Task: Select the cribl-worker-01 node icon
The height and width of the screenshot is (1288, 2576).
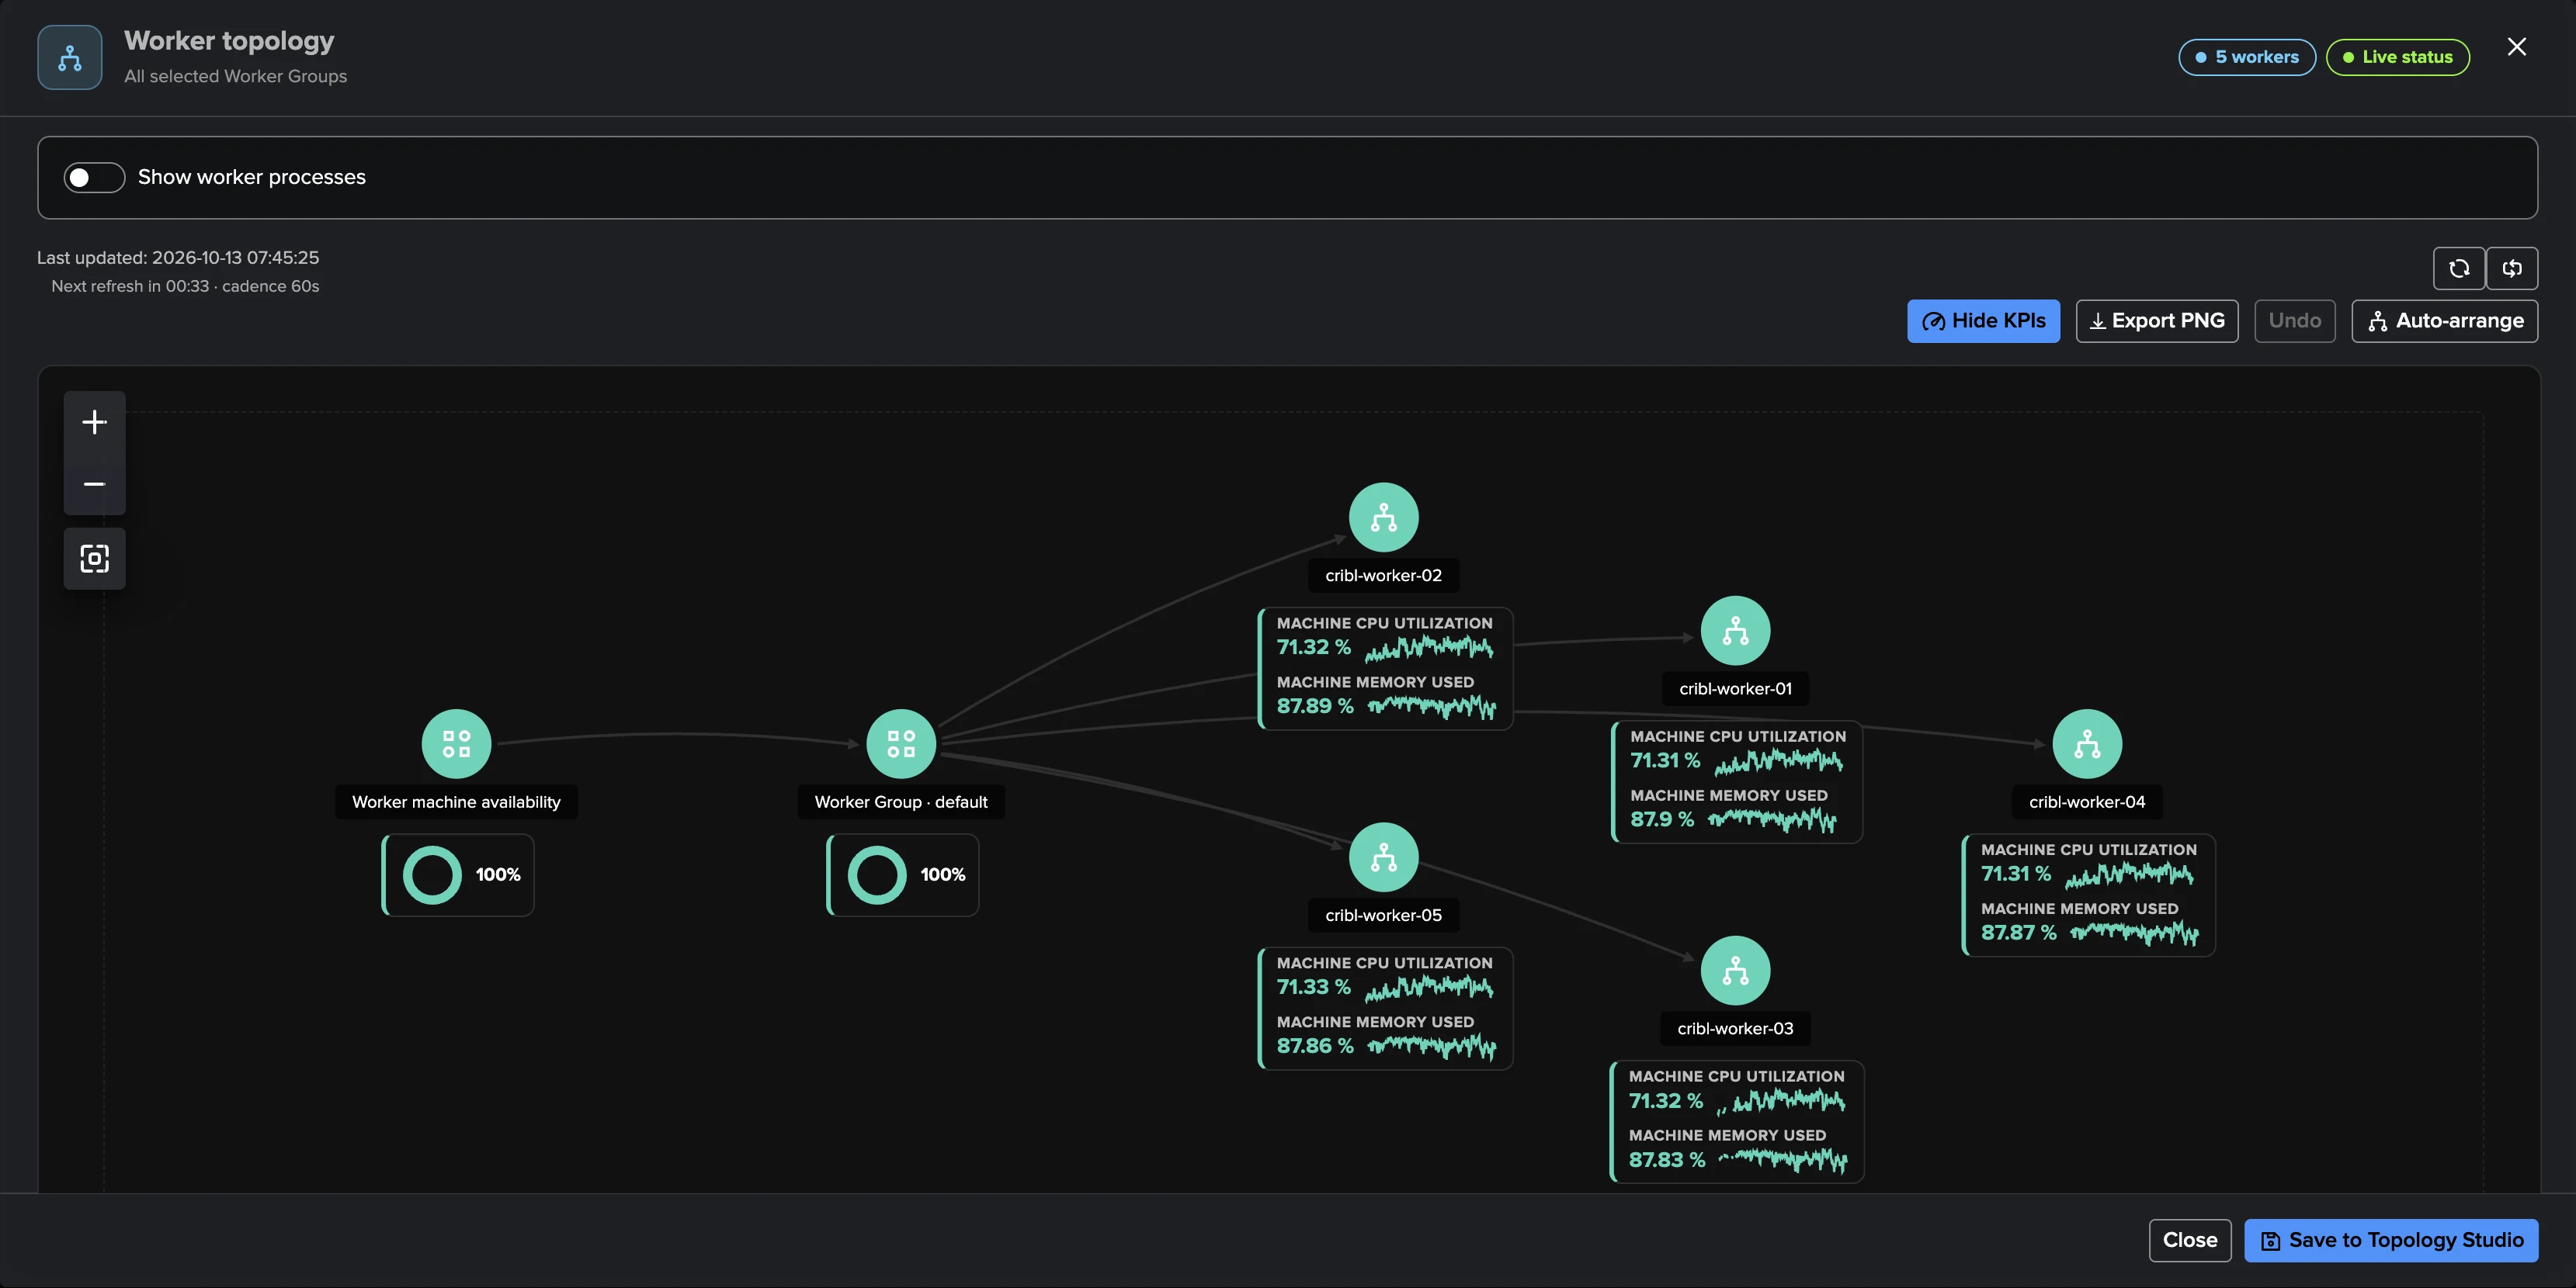Action: [1736, 631]
